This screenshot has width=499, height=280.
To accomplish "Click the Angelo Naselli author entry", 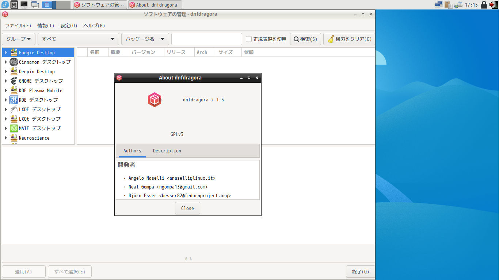I will click(x=172, y=178).
